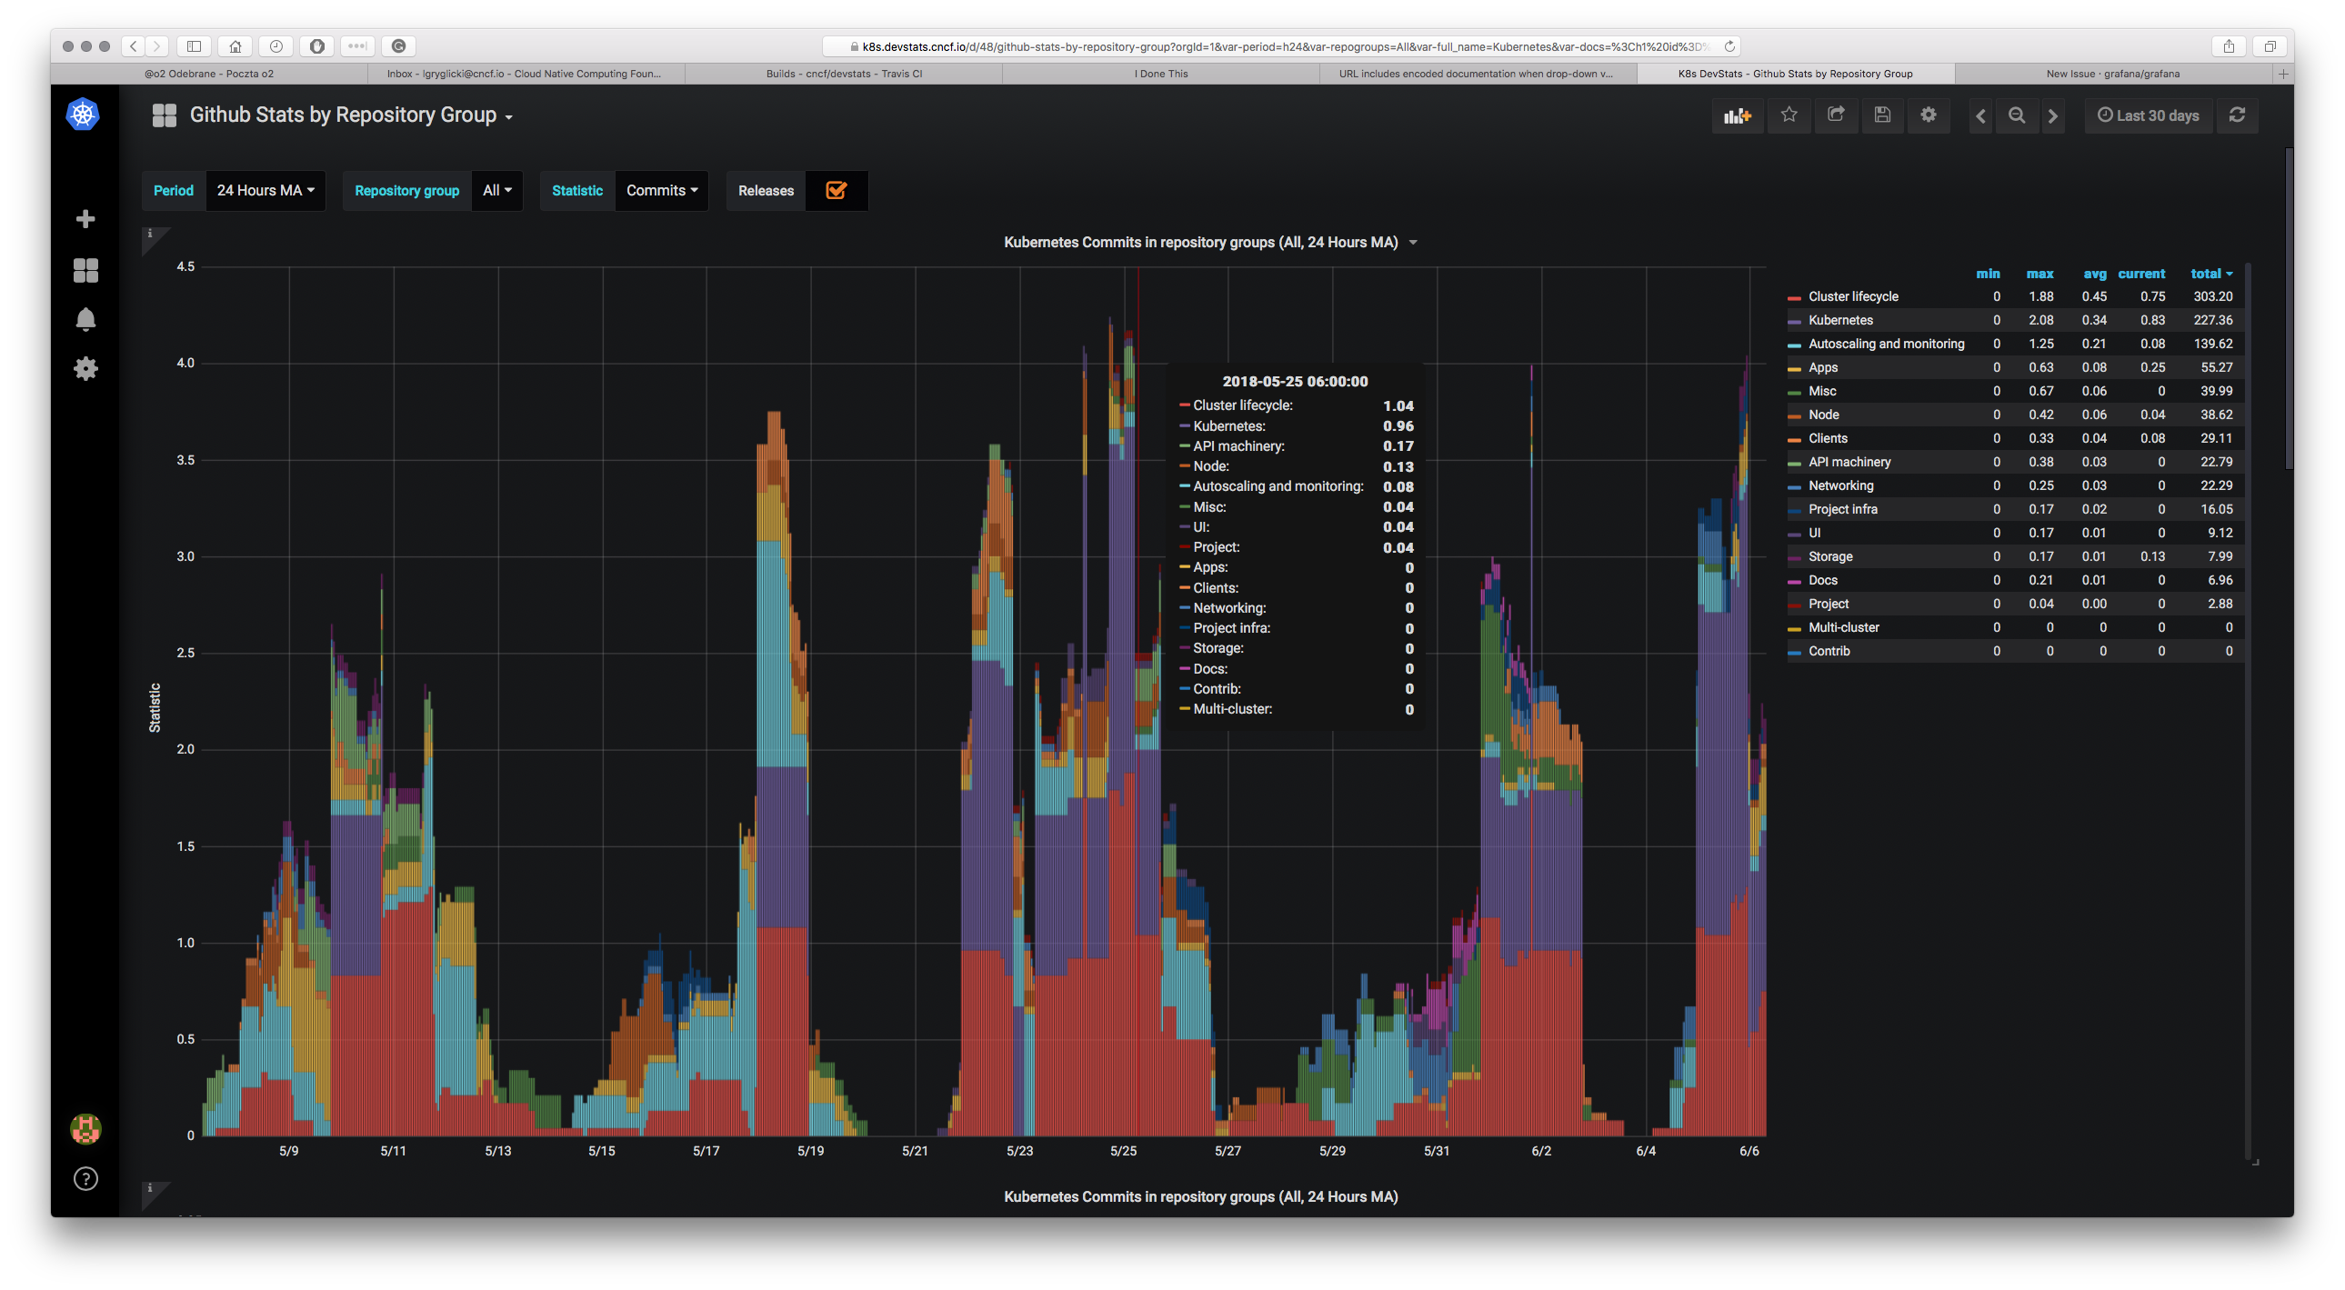Sort legend by the total column
This screenshot has width=2345, height=1290.
pos(2210,273)
